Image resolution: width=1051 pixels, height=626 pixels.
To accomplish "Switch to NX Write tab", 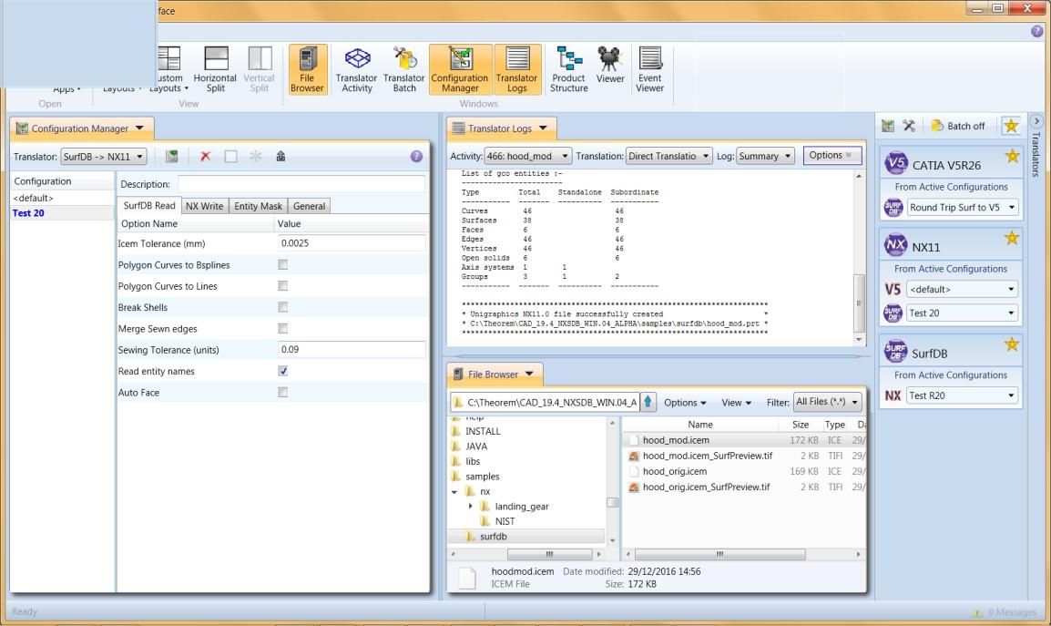I will click(x=204, y=206).
